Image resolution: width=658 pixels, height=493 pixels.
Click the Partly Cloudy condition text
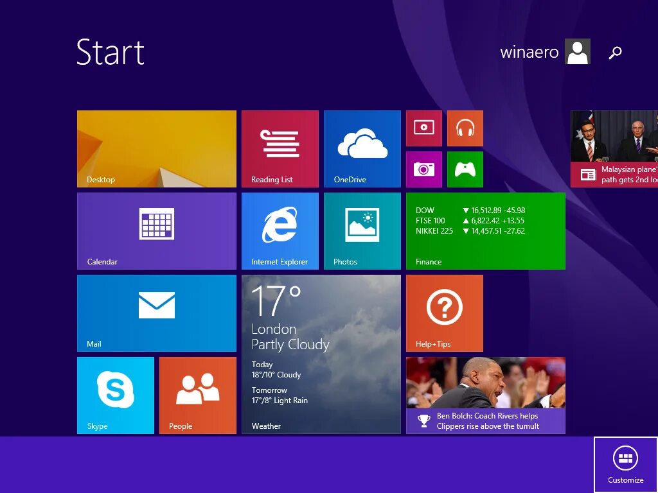[290, 345]
